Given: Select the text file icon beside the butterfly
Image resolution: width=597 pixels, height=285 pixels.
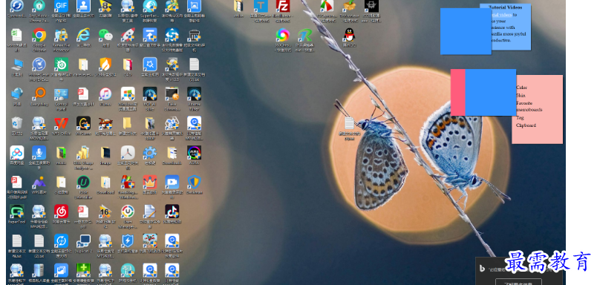Looking at the screenshot, I should click(349, 123).
